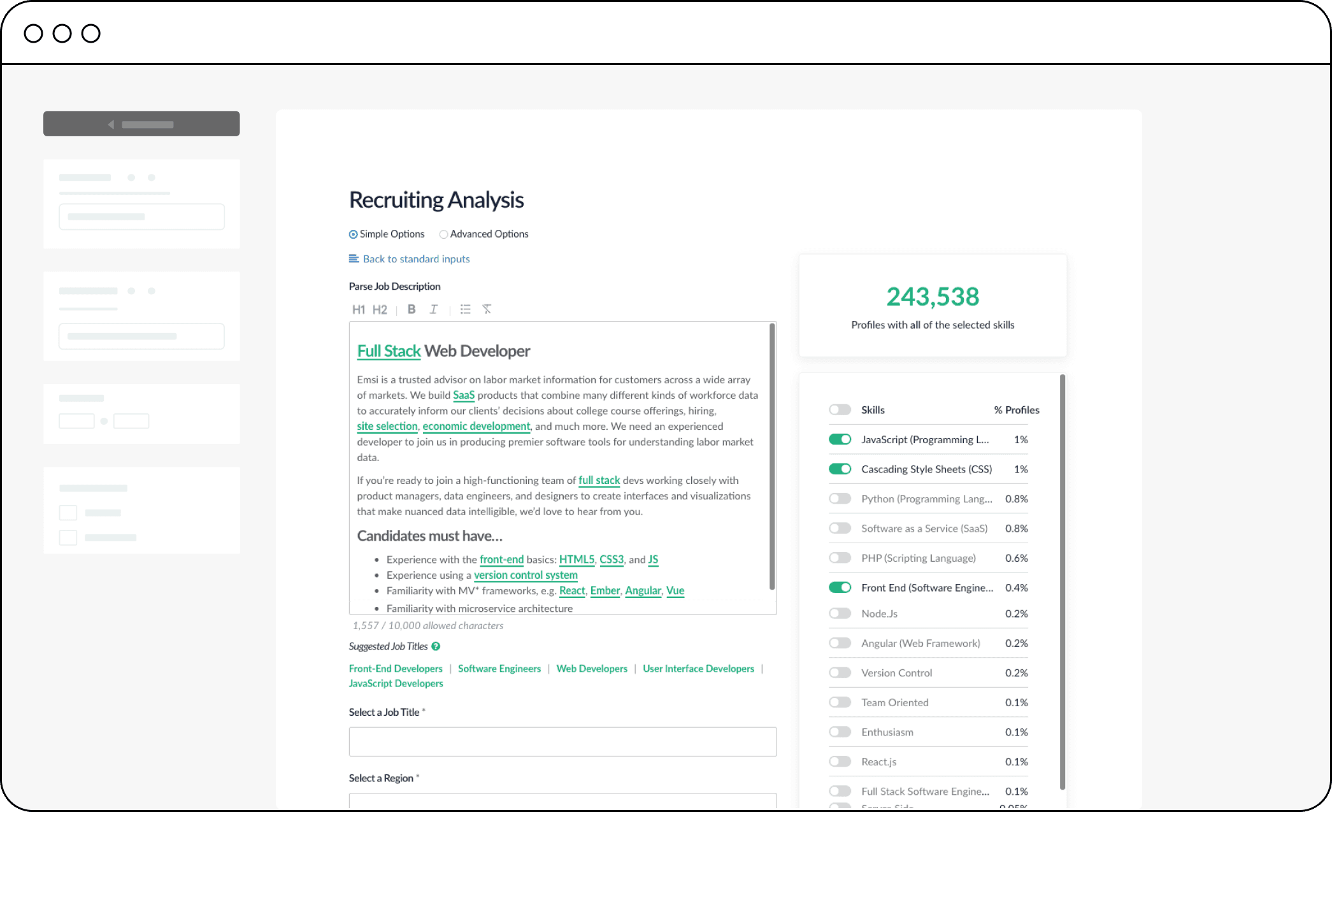
Task: Toggle bold formatting in the job description editor
Action: tap(412, 309)
